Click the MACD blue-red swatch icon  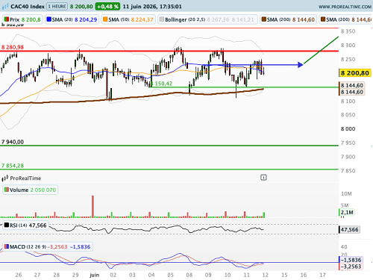(x=7, y=246)
